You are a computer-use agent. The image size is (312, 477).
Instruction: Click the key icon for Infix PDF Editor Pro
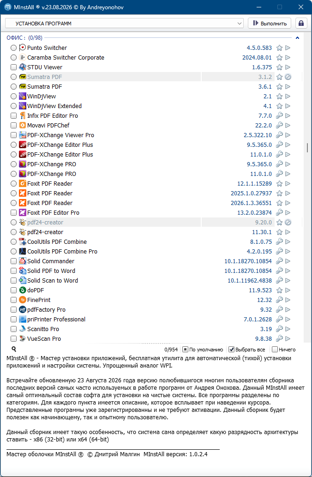click(x=279, y=115)
